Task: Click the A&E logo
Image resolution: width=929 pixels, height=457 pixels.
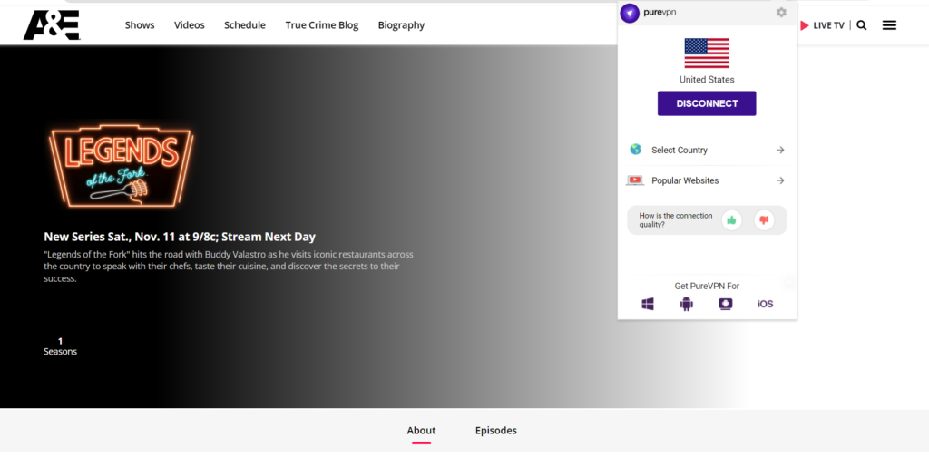Action: pos(51,24)
